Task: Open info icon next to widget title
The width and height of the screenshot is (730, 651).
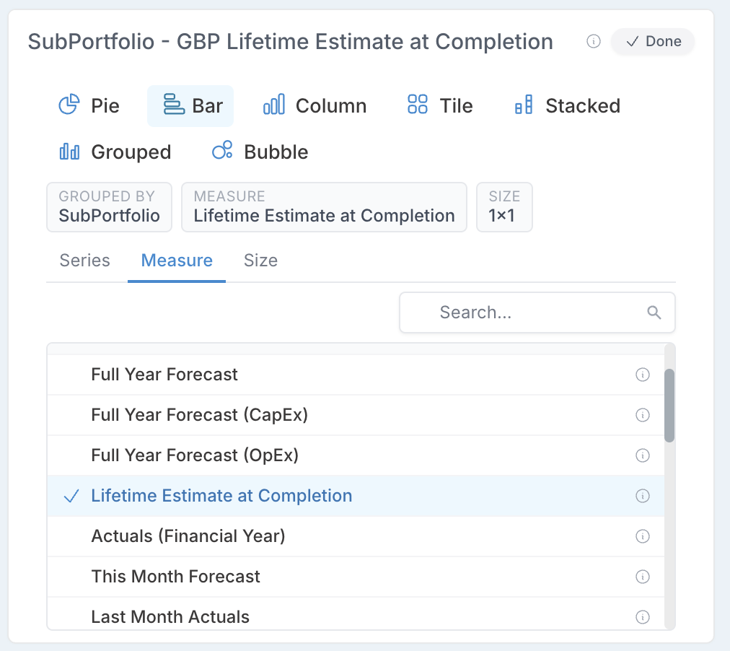Action: pyautogui.click(x=593, y=41)
